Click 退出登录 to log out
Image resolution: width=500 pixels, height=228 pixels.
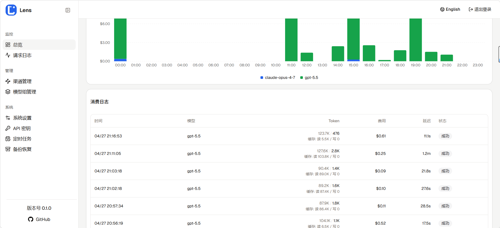click(482, 9)
